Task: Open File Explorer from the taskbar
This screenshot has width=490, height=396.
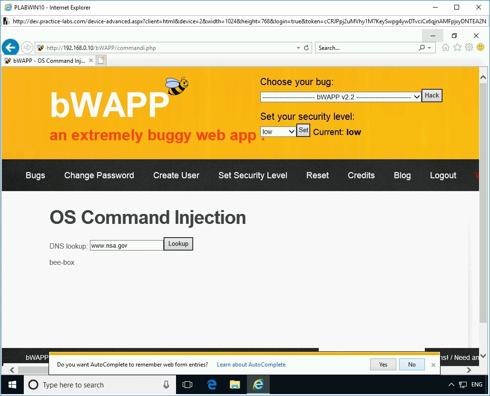Action: pos(235,385)
